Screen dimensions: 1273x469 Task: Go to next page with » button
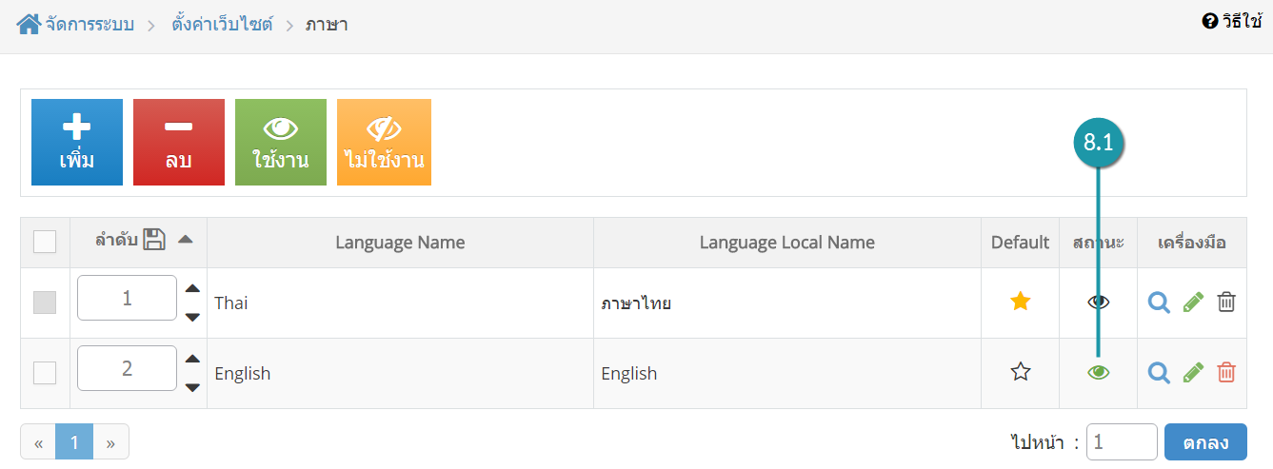(110, 442)
